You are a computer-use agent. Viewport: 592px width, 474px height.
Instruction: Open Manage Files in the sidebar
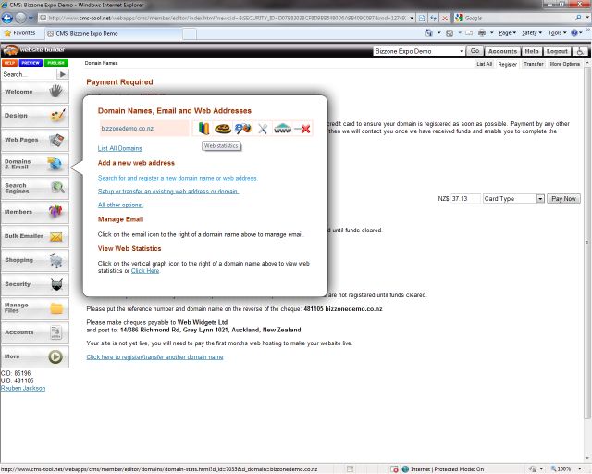tap(33, 308)
